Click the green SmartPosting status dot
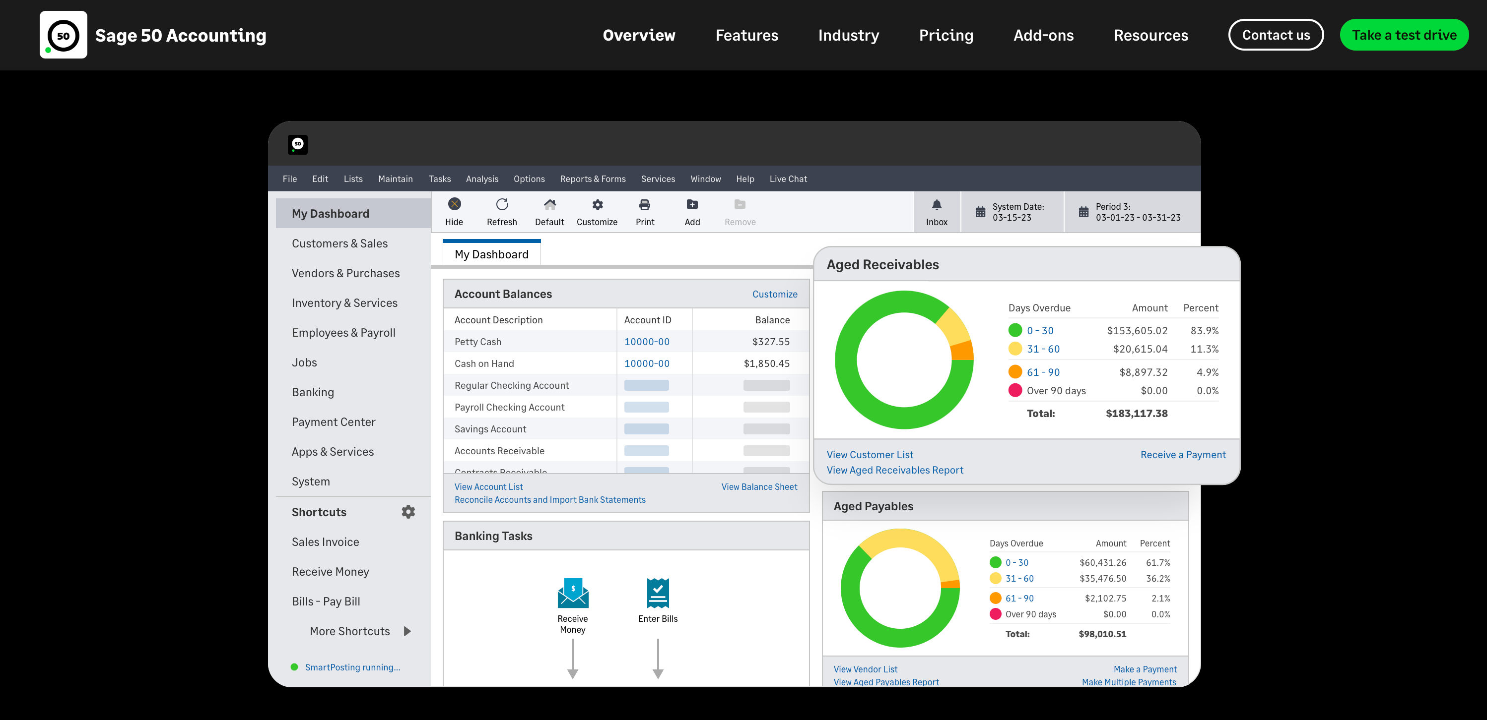1487x720 pixels. coord(294,667)
